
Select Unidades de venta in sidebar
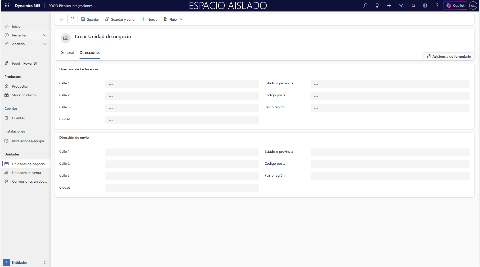point(26,173)
